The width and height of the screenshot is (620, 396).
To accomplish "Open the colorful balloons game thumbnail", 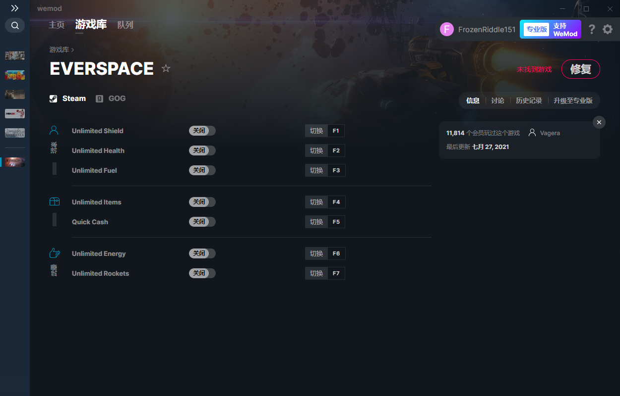I will click(x=15, y=75).
